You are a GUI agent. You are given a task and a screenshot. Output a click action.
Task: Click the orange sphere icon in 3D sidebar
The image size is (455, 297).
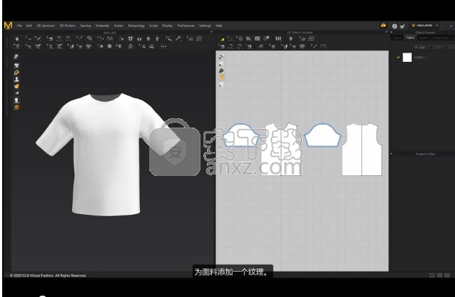(x=17, y=107)
